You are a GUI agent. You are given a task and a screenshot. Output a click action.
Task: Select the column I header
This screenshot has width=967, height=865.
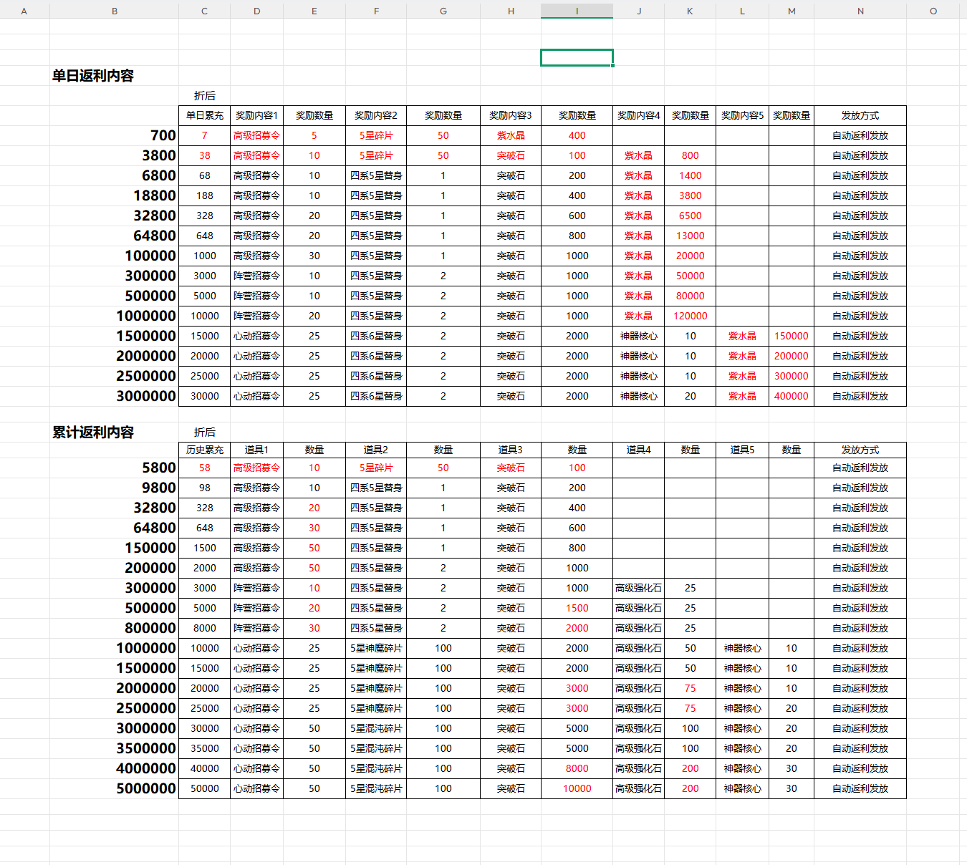[577, 11]
